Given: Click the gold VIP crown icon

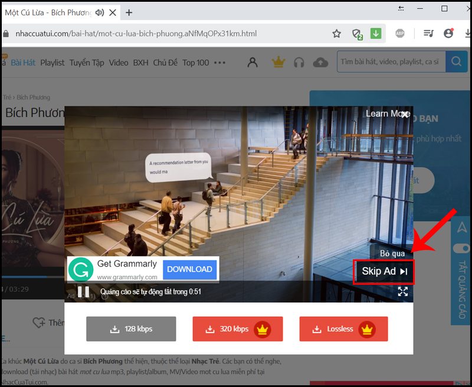Looking at the screenshot, I should [278, 63].
